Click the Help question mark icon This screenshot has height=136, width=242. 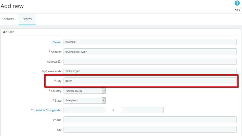click(237, 3)
